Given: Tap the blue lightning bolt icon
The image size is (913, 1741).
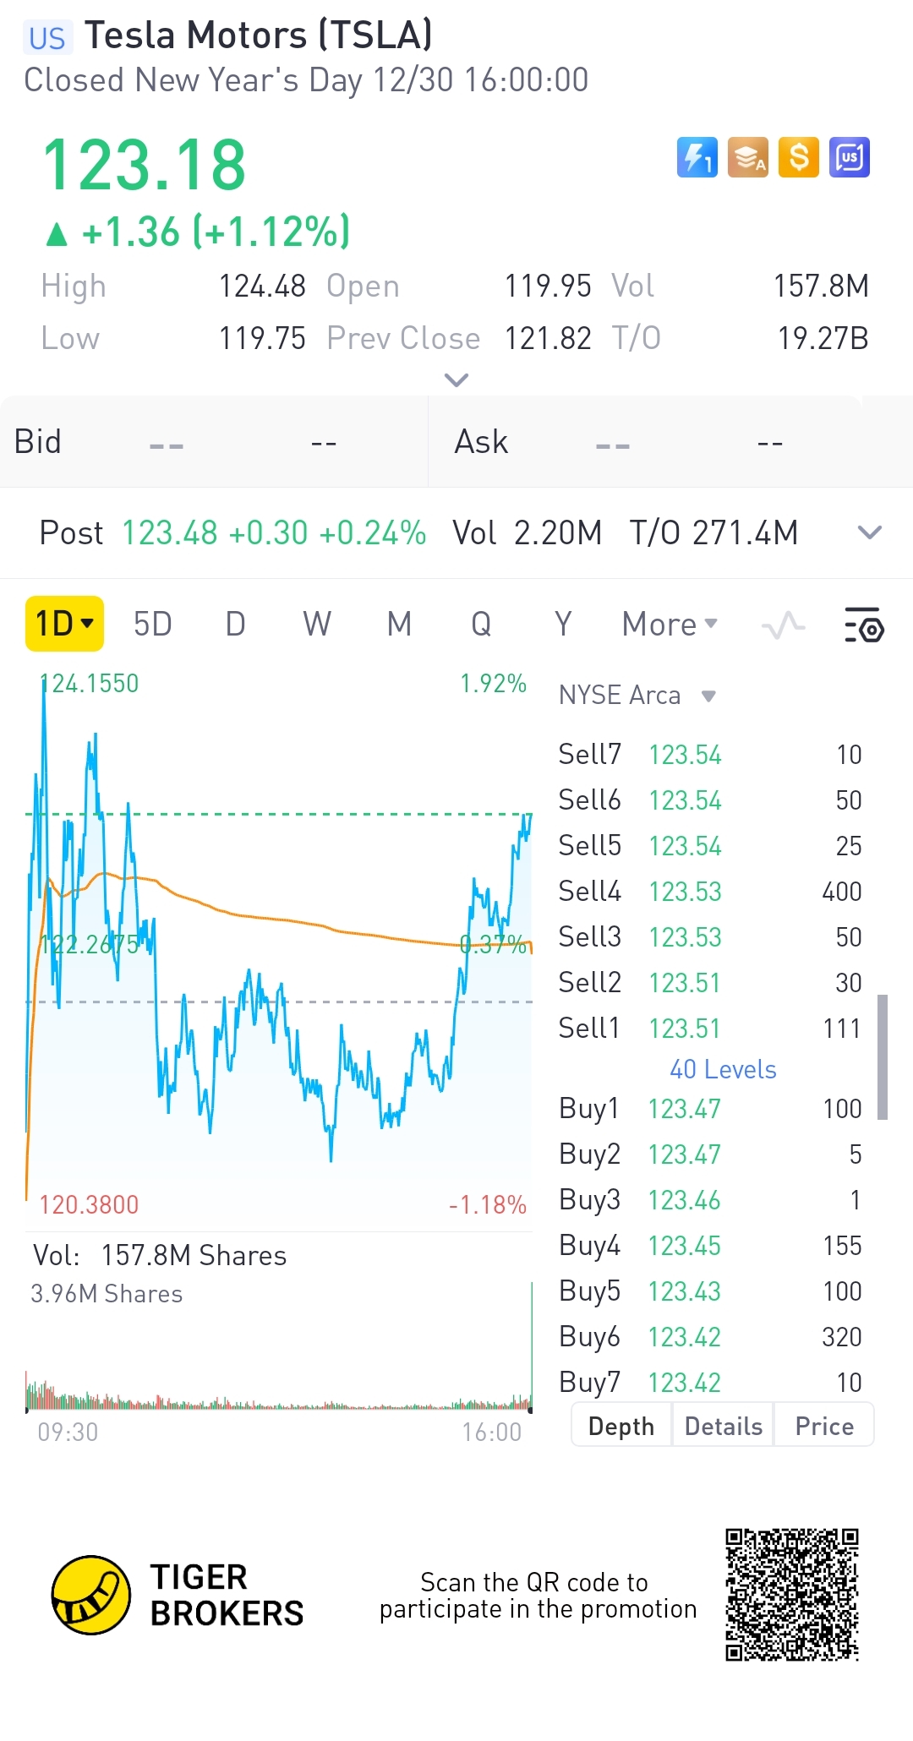Looking at the screenshot, I should pyautogui.click(x=697, y=157).
